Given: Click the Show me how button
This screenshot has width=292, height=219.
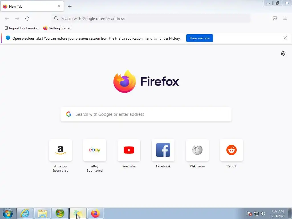Looking at the screenshot, I should tap(199, 38).
